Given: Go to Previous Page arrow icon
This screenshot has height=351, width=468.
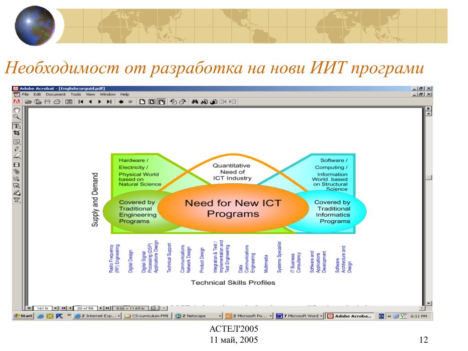Looking at the screenshot, I should tap(90, 102).
